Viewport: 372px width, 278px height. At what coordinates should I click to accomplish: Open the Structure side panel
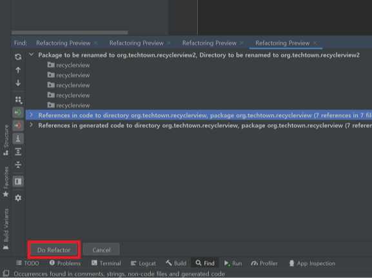tap(6, 140)
